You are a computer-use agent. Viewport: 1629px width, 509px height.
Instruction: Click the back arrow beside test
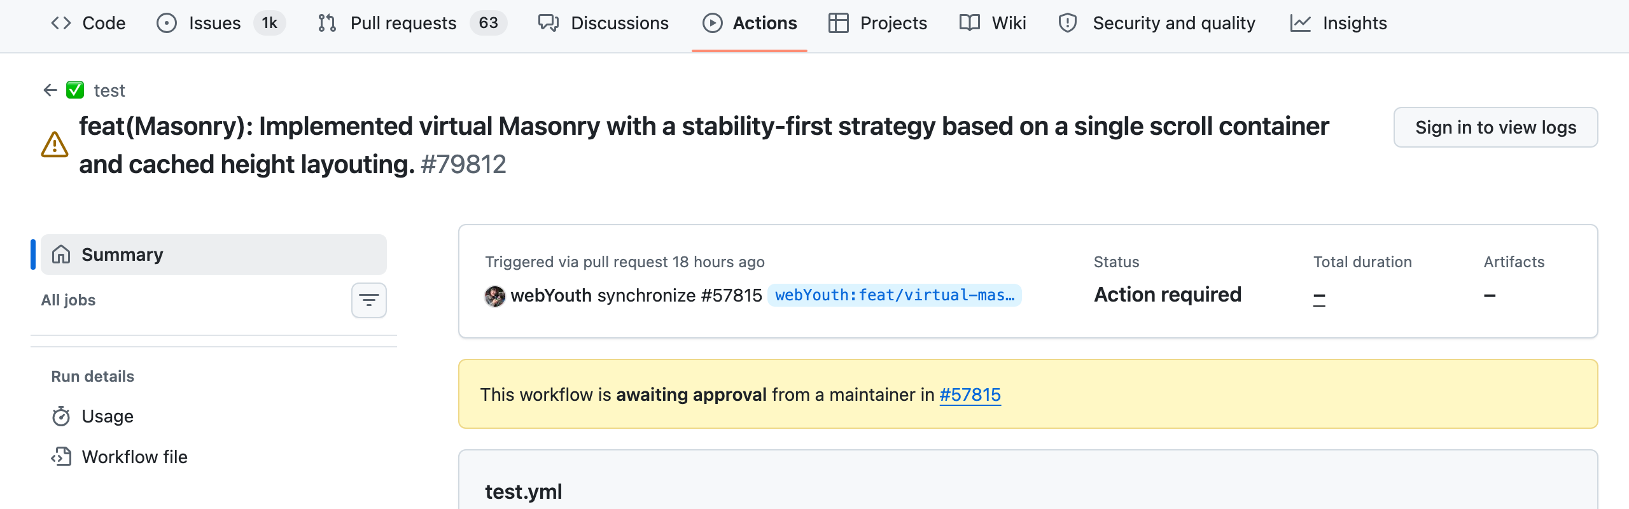(50, 90)
